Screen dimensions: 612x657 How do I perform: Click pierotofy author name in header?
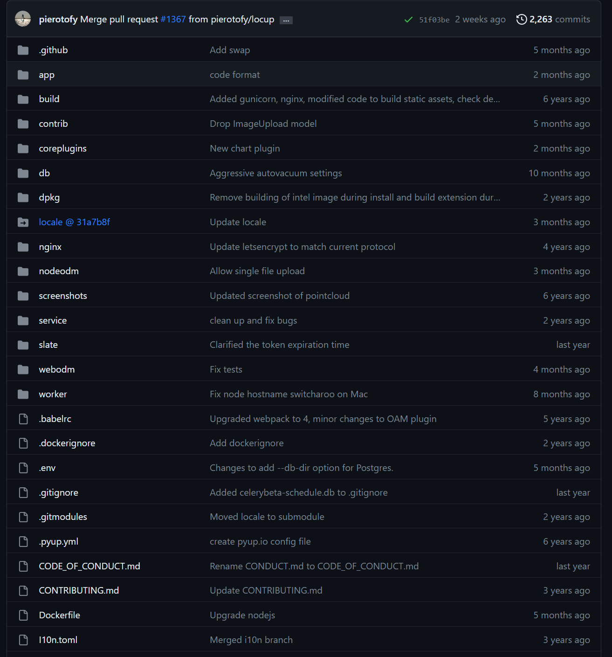click(58, 20)
